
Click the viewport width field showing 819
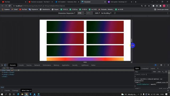(x=80, y=13)
